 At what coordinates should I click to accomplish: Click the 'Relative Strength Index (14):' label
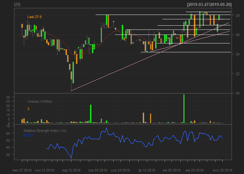45,131
